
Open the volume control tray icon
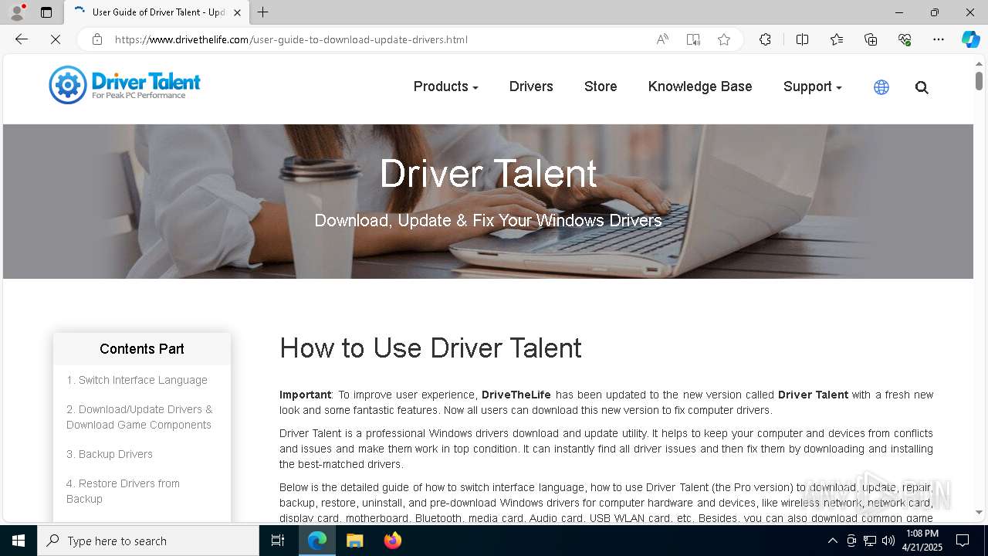(888, 541)
